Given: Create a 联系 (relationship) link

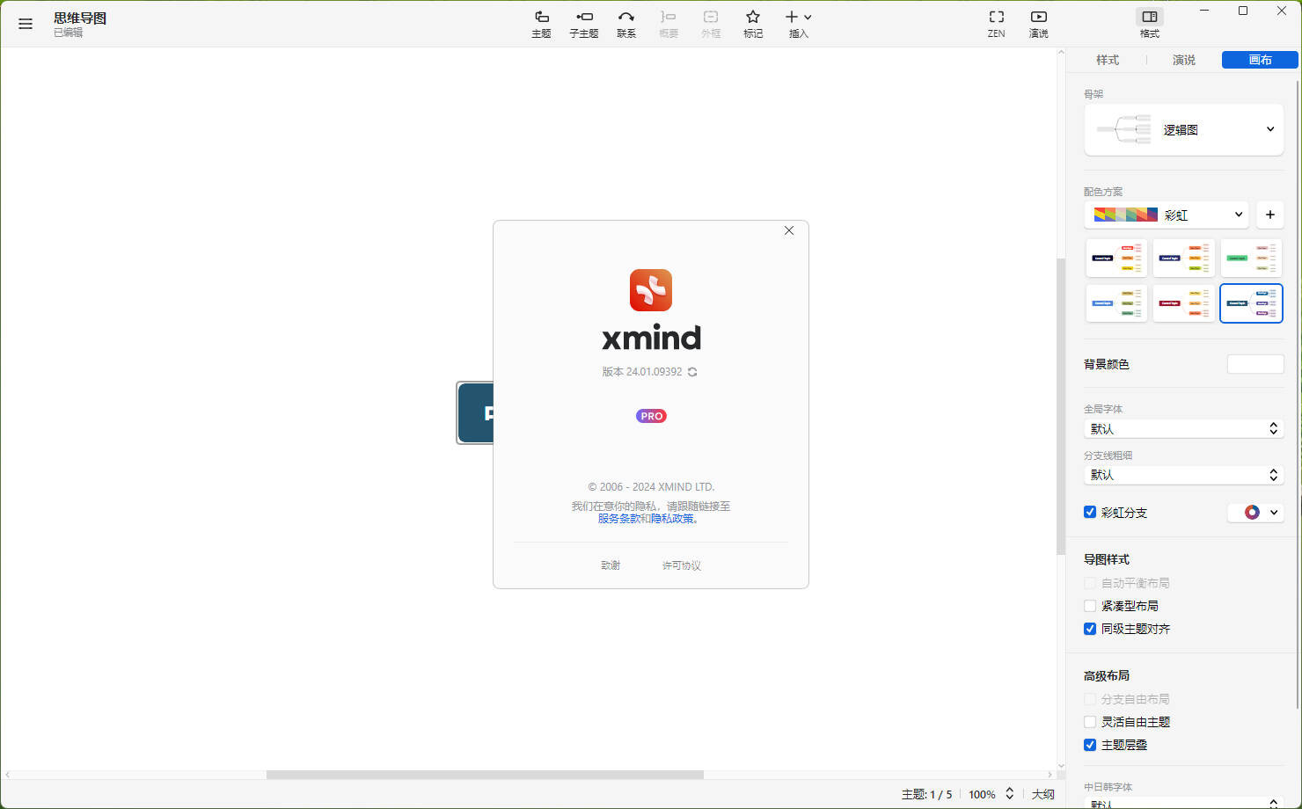Looking at the screenshot, I should (625, 24).
